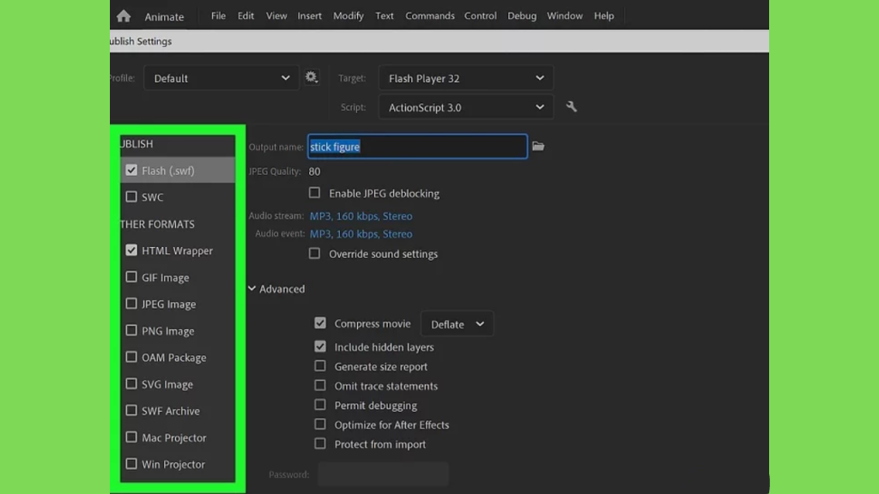Image resolution: width=879 pixels, height=494 pixels.
Task: Open the Script ActionScript 3.0 dropdown
Action: [466, 107]
